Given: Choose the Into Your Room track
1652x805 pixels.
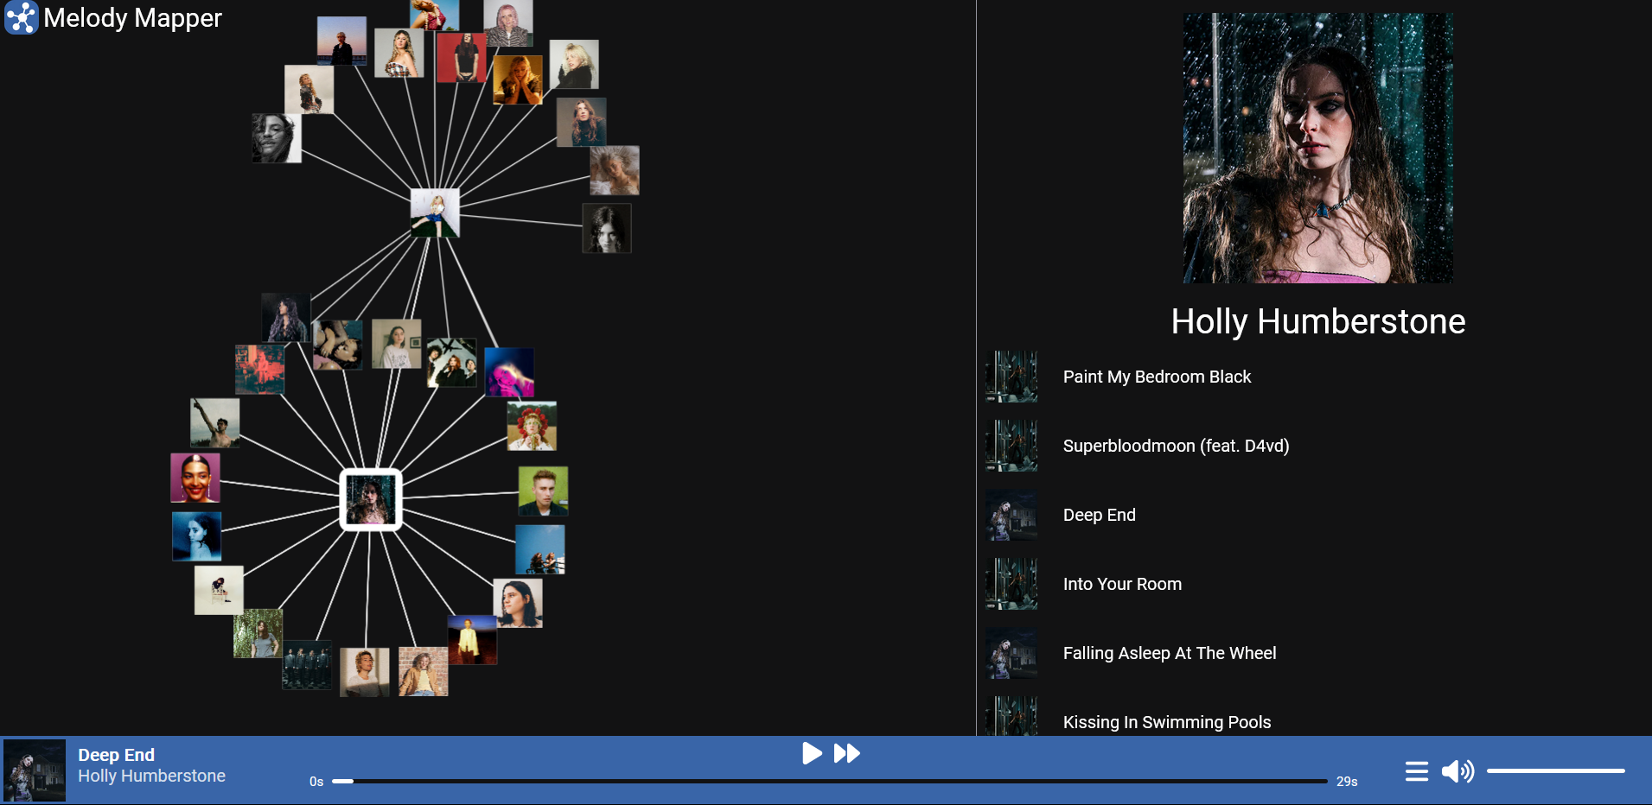Looking at the screenshot, I should pos(1121,584).
